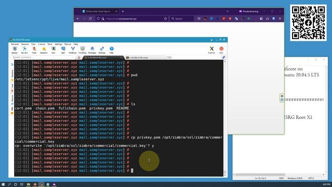The width and height of the screenshot is (332, 187).
Task: Click the taskbar clock
Action: click(326, 184)
